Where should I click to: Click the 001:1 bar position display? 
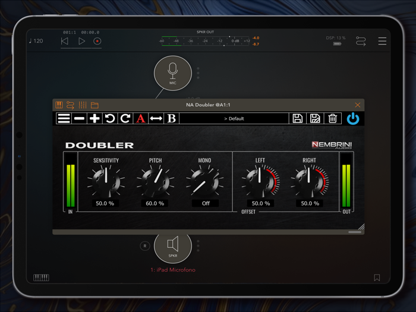[x=70, y=32]
